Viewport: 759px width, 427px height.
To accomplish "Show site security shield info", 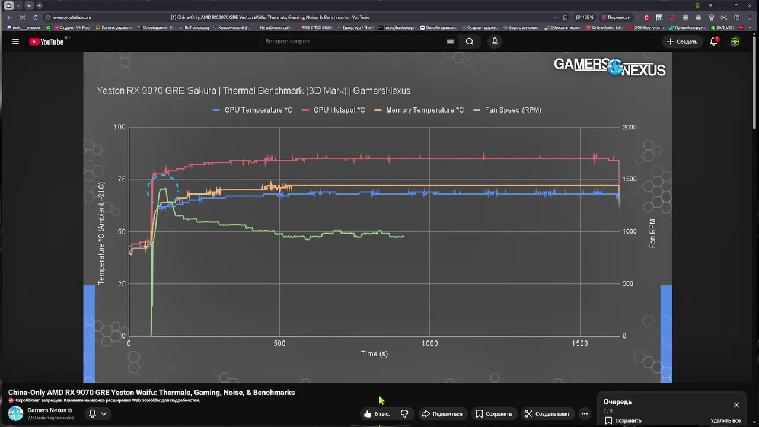I will tap(48, 17).
